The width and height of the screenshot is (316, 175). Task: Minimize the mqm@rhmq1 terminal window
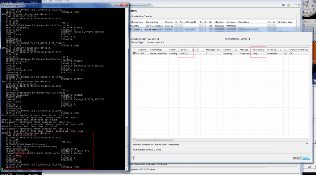coord(113,5)
